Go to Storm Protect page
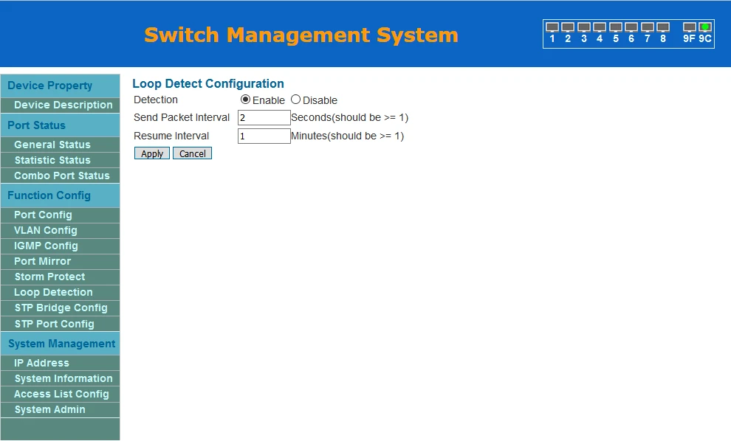Image resolution: width=731 pixels, height=441 pixels. click(49, 277)
